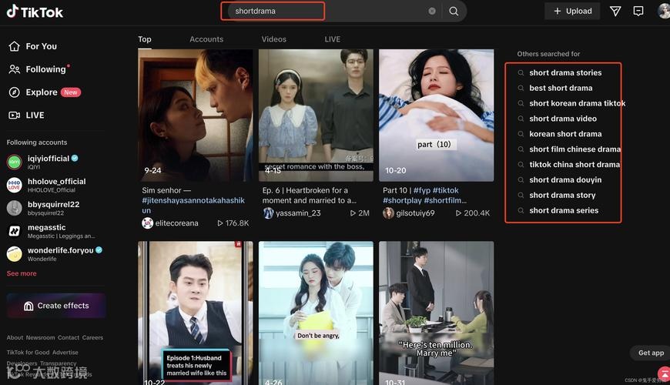
Task: Select suggestion short drama video
Action: [563, 119]
